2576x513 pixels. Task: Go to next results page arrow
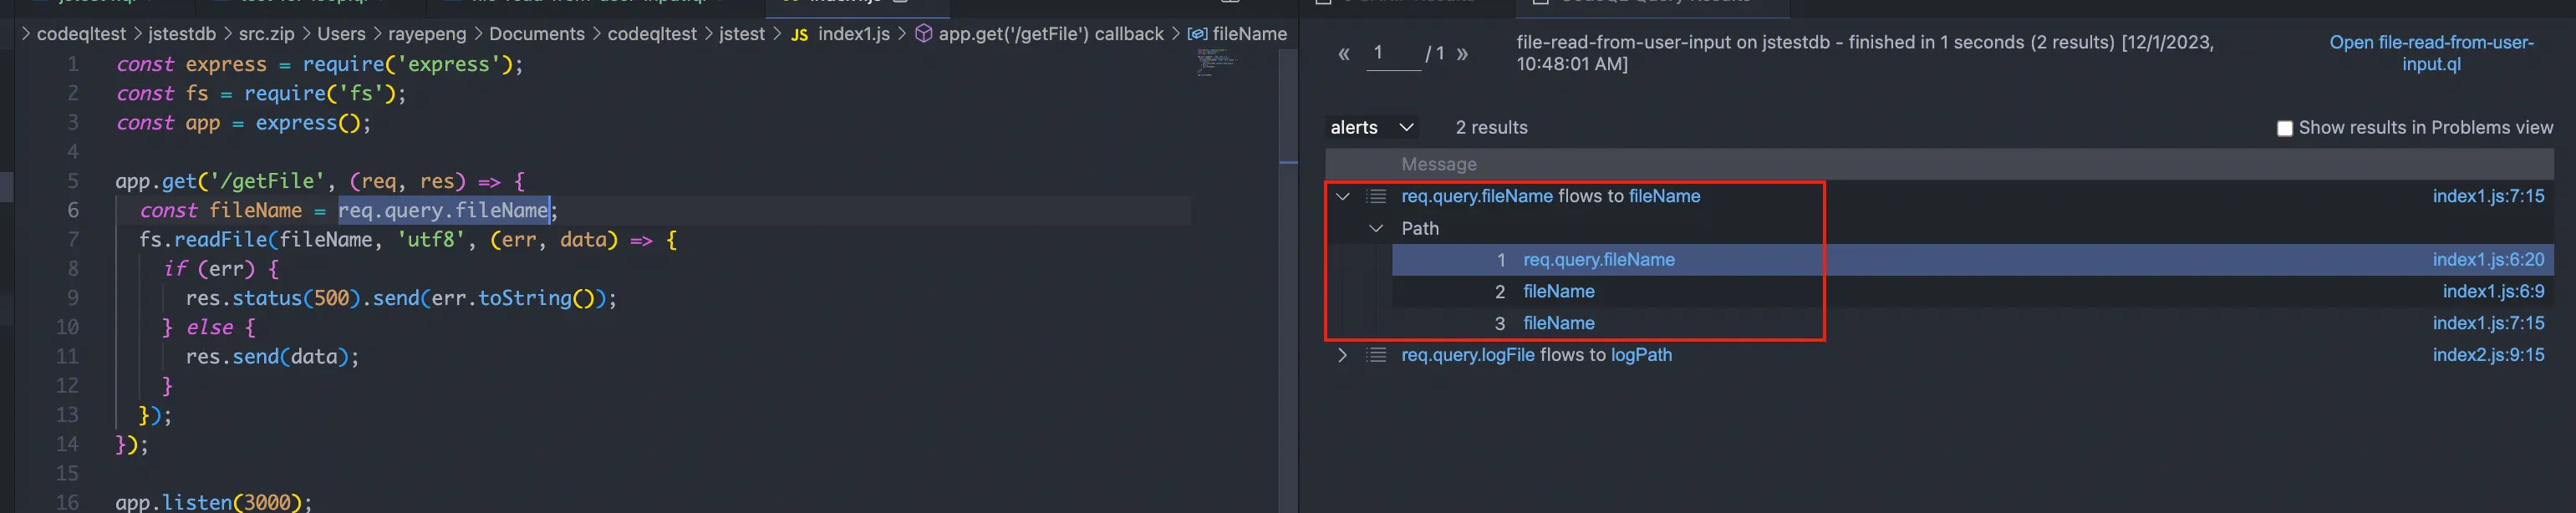pyautogui.click(x=1462, y=54)
